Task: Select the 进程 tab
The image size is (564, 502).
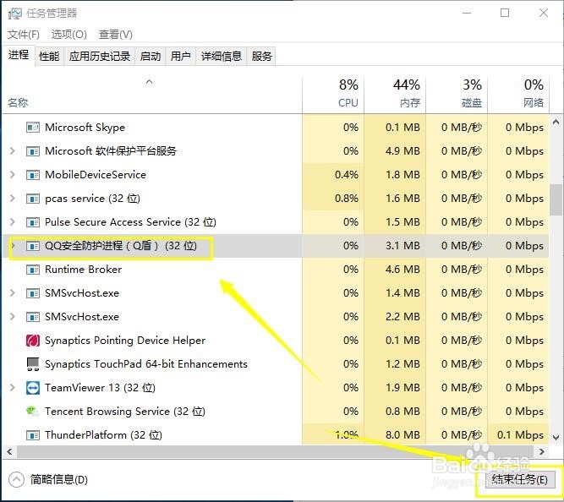Action: point(19,55)
